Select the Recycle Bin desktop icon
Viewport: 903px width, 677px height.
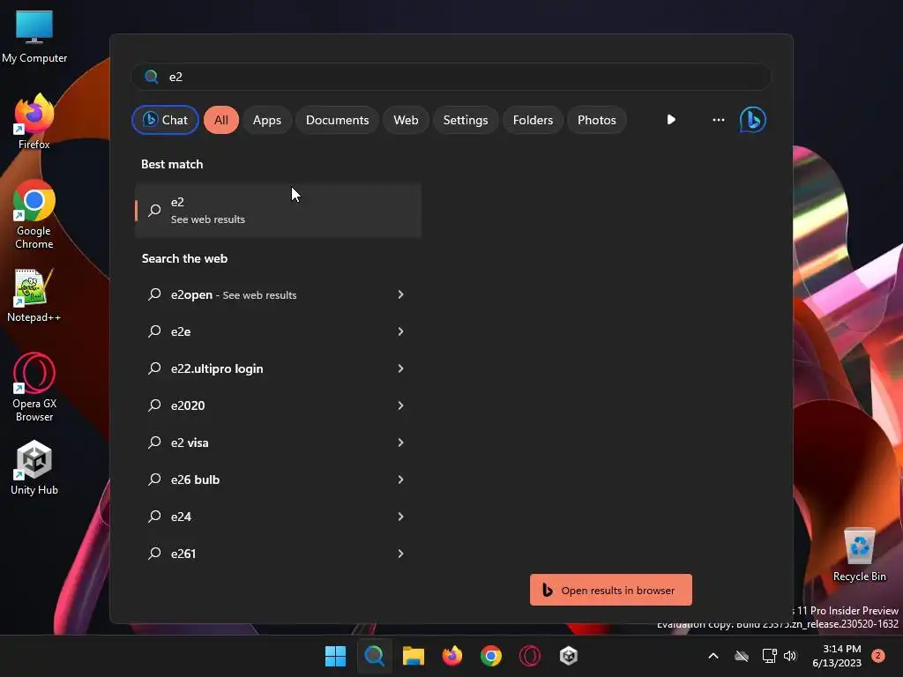pyautogui.click(x=859, y=554)
